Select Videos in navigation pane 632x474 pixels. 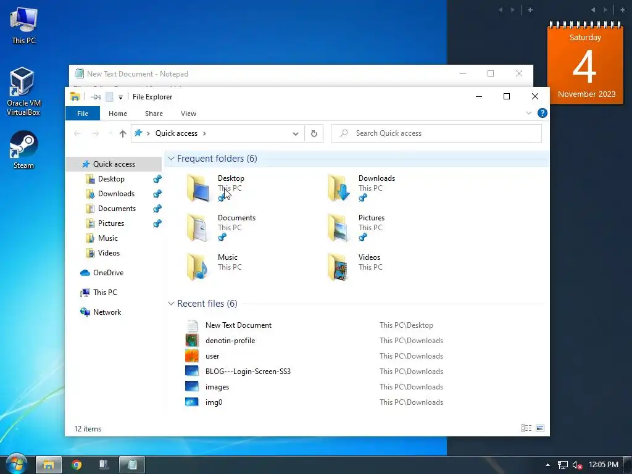pos(109,253)
